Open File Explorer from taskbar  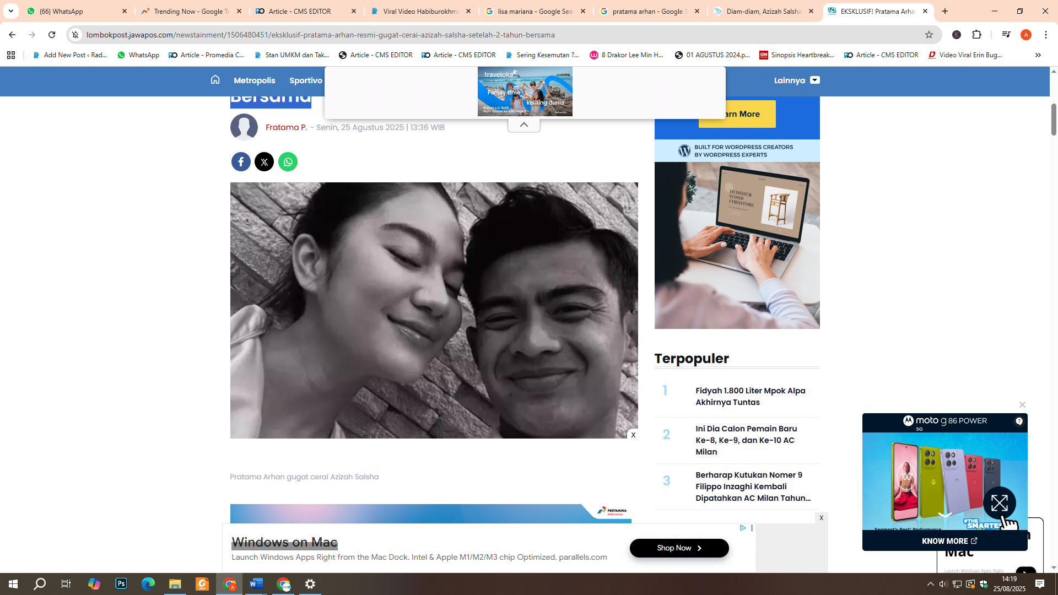(x=175, y=584)
